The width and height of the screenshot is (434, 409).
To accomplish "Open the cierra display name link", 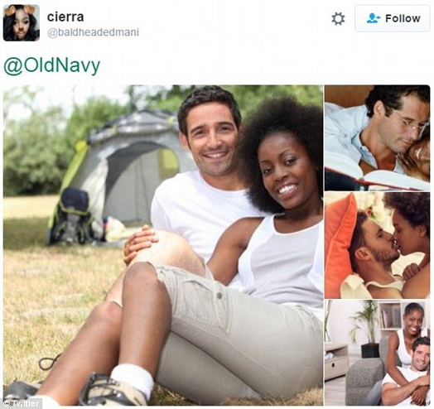I will [65, 17].
